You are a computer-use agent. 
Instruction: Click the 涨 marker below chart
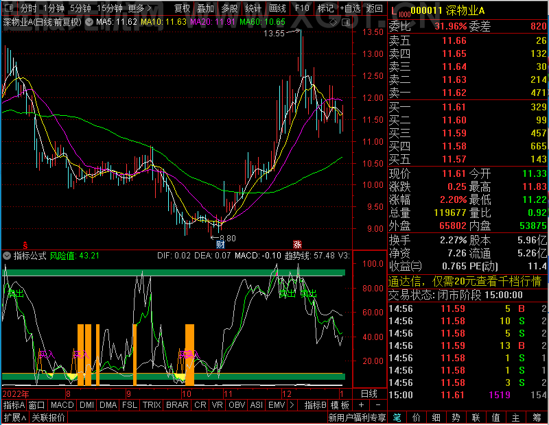click(x=297, y=245)
